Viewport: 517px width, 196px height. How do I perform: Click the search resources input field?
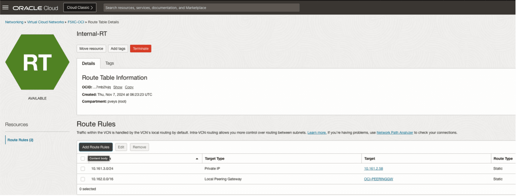(201, 7)
